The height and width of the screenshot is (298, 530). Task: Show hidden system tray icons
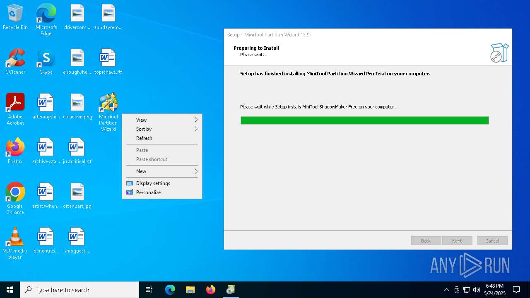446,290
